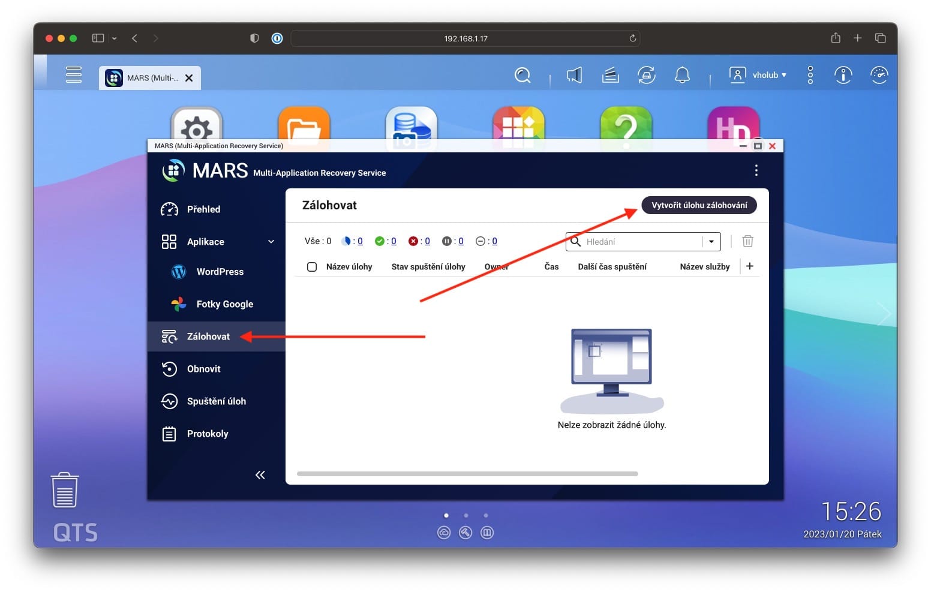
Task: Filter by failed tasks count link
Action: pos(427,241)
